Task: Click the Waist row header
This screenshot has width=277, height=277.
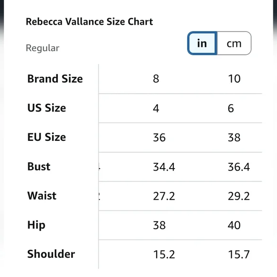Action: pyautogui.click(x=42, y=196)
